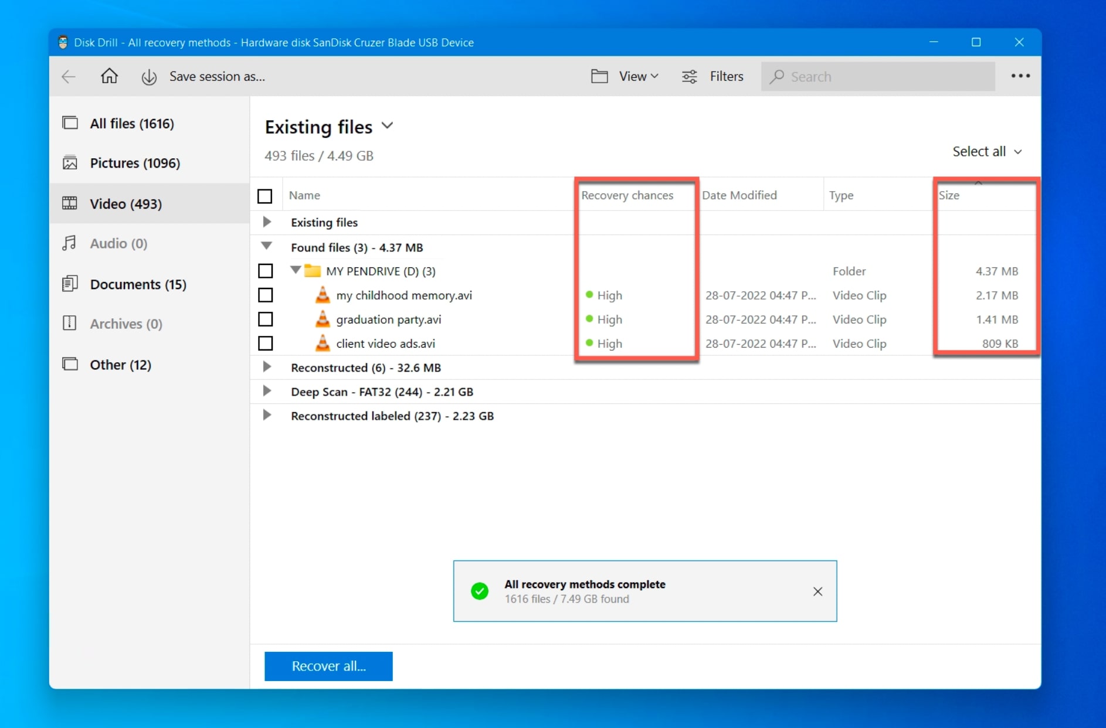Click the View folder icon
1106x728 pixels.
(x=599, y=76)
